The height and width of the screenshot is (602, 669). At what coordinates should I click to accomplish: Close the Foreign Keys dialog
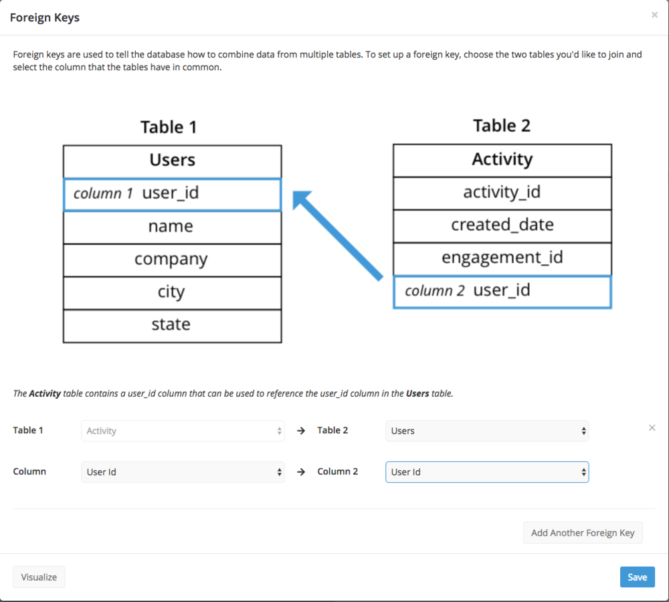654,15
